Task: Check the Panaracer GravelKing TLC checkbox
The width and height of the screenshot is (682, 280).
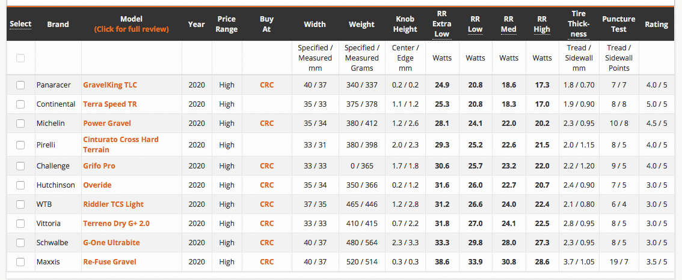Action: coord(20,85)
